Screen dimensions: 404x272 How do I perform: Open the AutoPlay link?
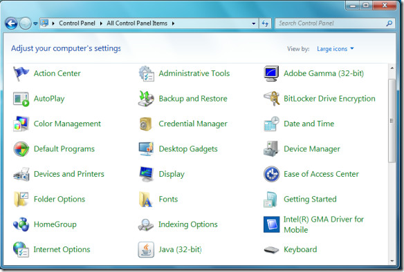[49, 99]
